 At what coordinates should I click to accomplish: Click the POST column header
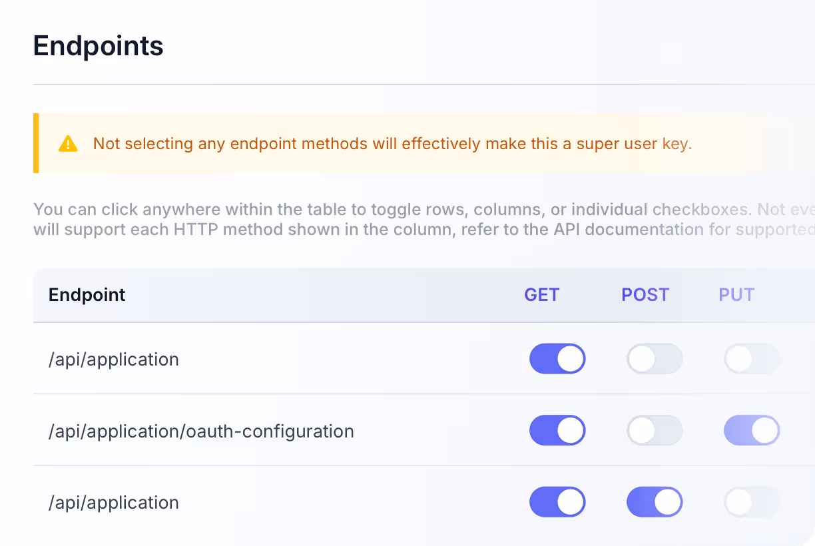click(x=645, y=294)
